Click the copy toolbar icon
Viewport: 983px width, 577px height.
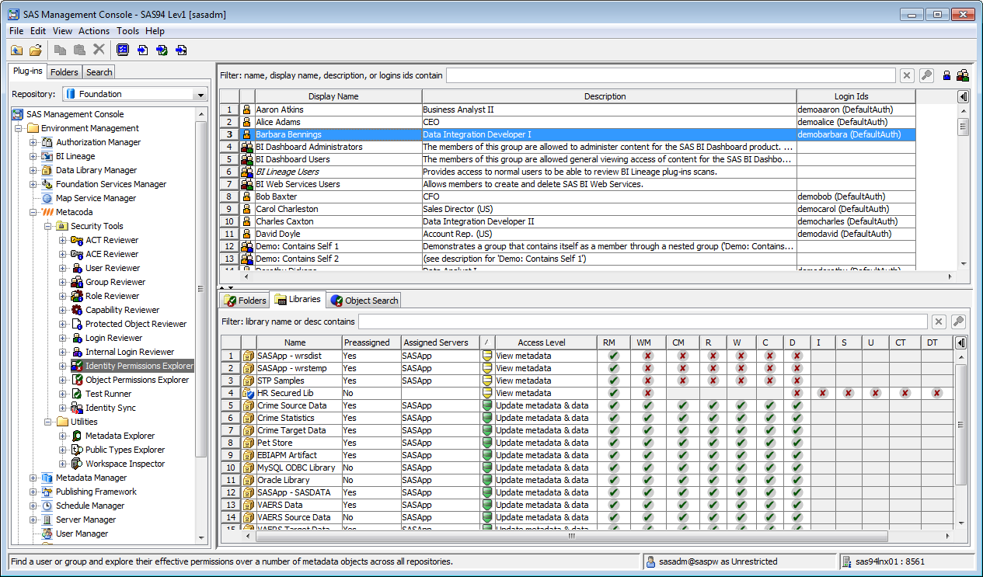point(61,50)
